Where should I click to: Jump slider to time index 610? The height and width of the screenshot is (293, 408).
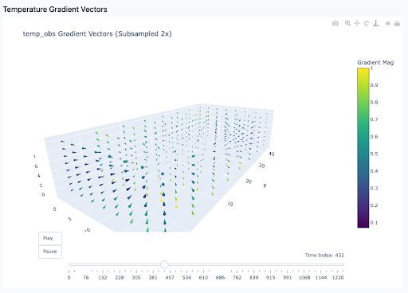203,277
